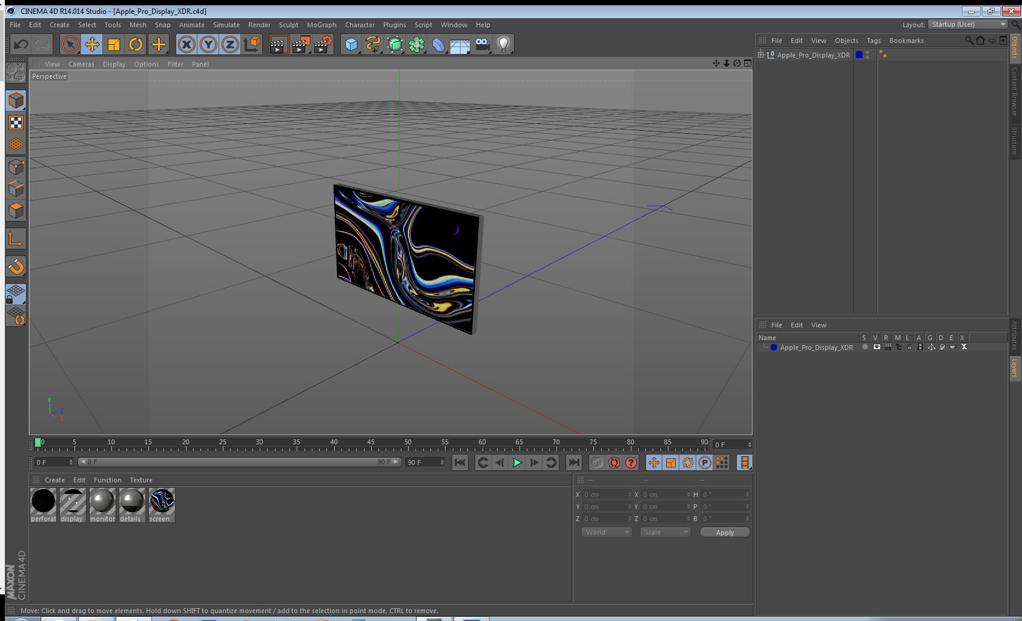Screen dimensions: 1022x621
Task: Open the Scale mode dropdown
Action: coord(665,532)
